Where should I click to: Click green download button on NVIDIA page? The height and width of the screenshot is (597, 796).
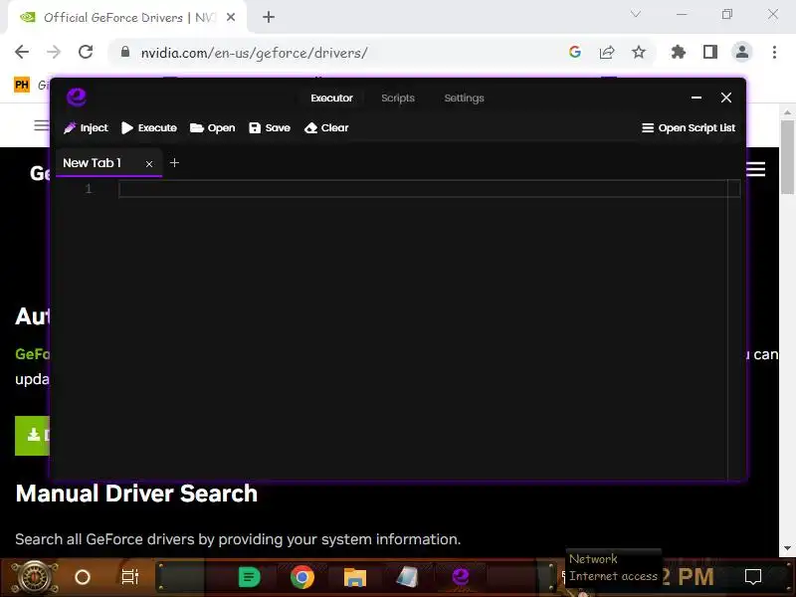click(33, 436)
